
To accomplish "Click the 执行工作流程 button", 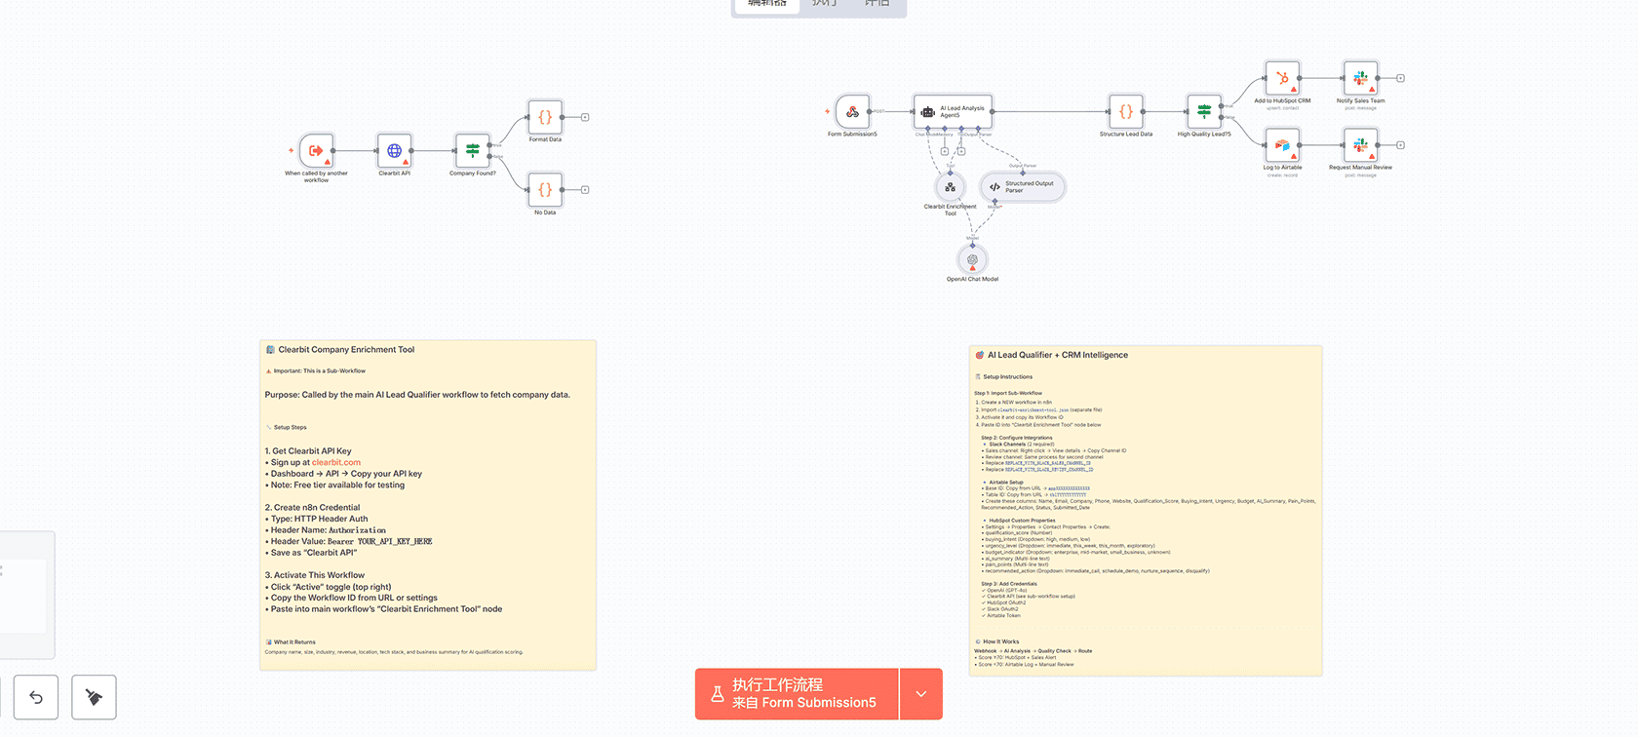I will pyautogui.click(x=797, y=694).
